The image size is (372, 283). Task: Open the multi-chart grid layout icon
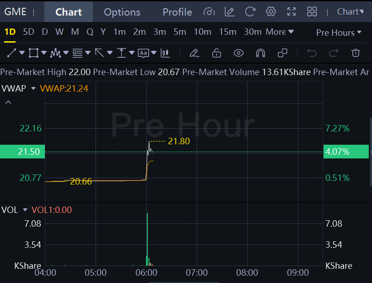coord(312,11)
